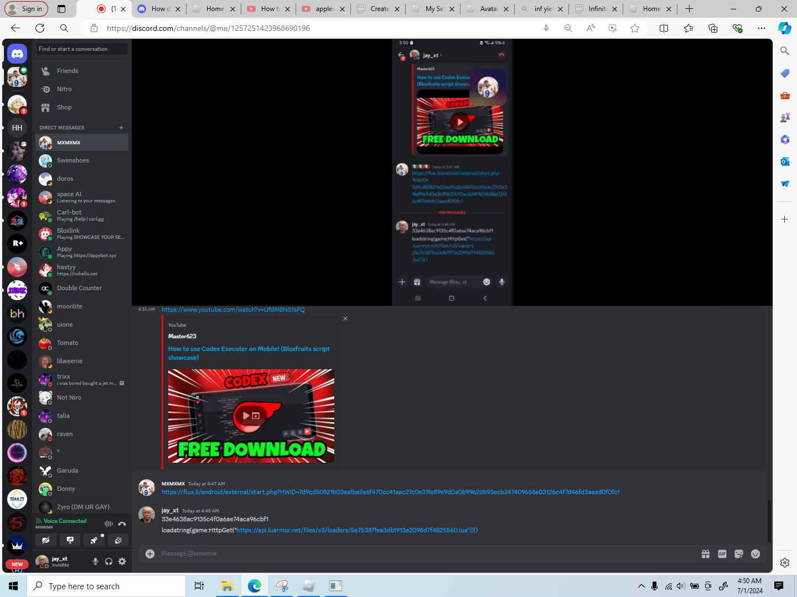Screen dimensions: 797x597
Task: Share your screen in voice call
Action: point(70,540)
